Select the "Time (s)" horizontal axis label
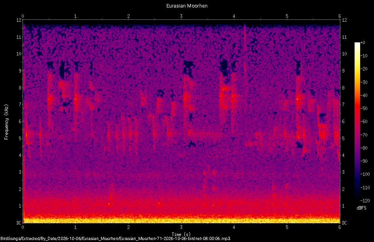This screenshot has width=374, height=242. point(181,234)
